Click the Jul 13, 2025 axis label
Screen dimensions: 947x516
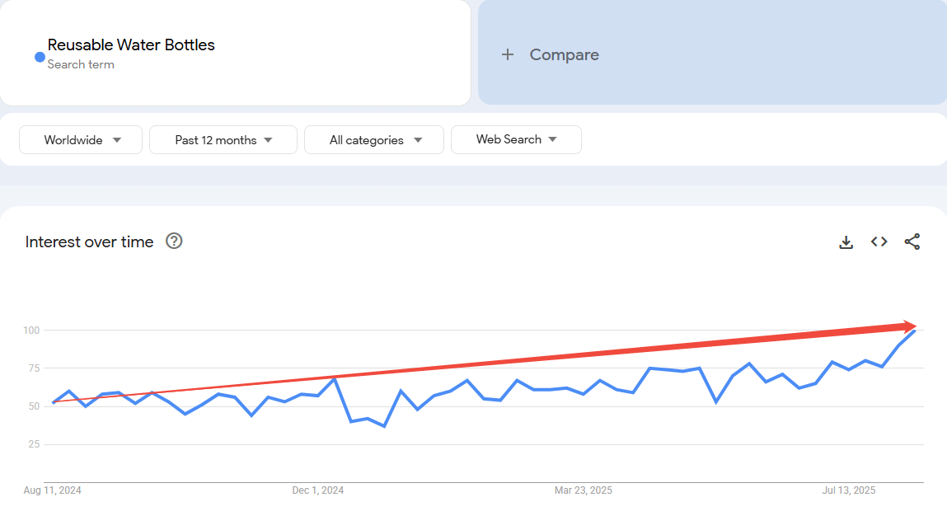coord(848,490)
